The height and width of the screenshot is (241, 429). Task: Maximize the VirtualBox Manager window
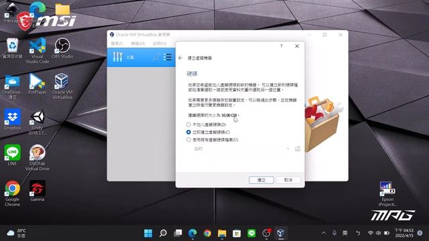click(x=324, y=35)
